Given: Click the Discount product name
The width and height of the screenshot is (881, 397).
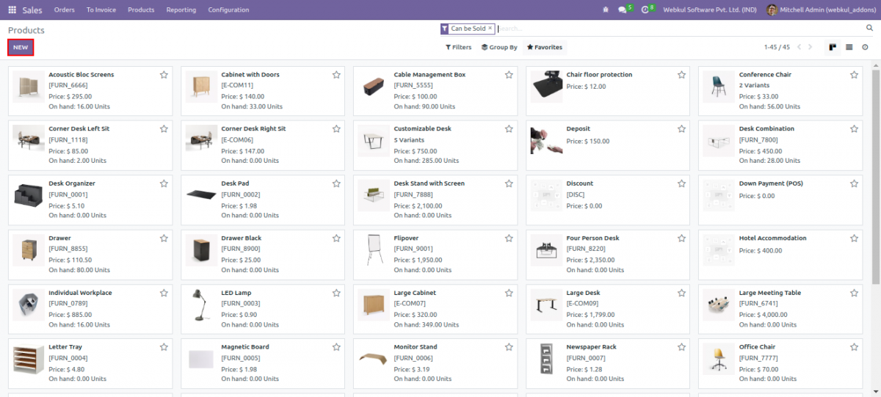Looking at the screenshot, I should pyautogui.click(x=580, y=183).
